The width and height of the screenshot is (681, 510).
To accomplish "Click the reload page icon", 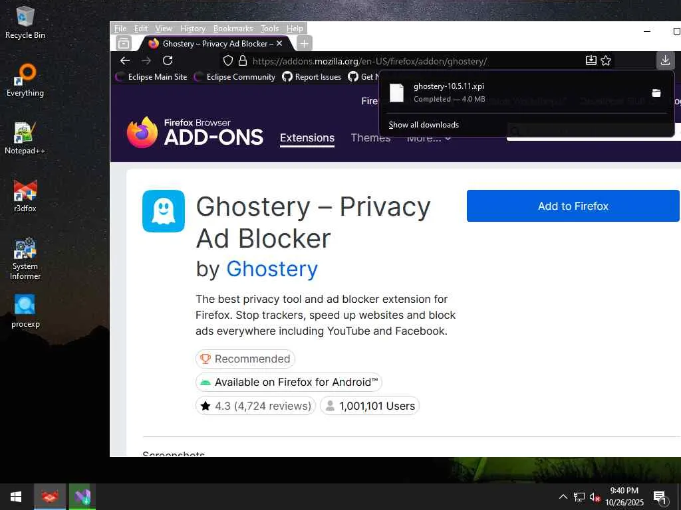I will [x=168, y=60].
